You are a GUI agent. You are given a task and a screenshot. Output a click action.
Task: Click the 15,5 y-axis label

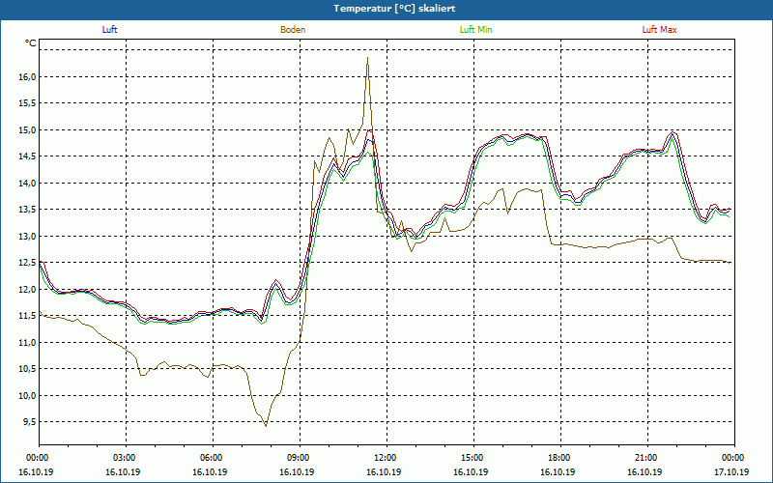pyautogui.click(x=28, y=103)
